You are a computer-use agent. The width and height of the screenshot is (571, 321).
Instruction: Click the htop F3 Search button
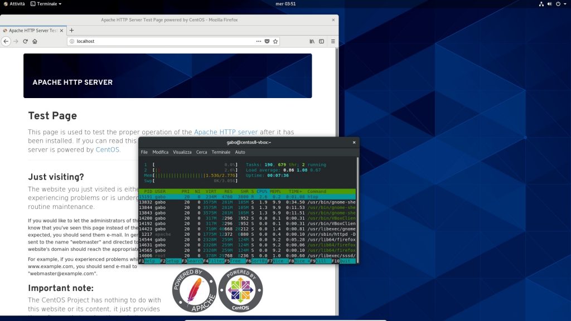(x=192, y=261)
